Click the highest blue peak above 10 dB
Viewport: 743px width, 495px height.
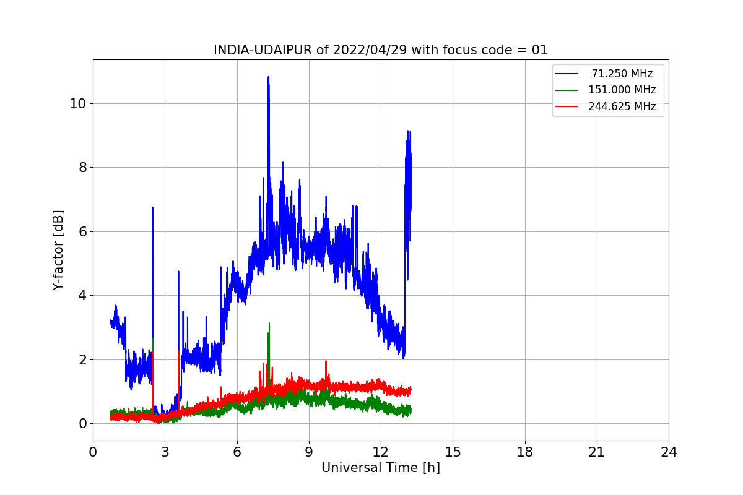pyautogui.click(x=268, y=78)
